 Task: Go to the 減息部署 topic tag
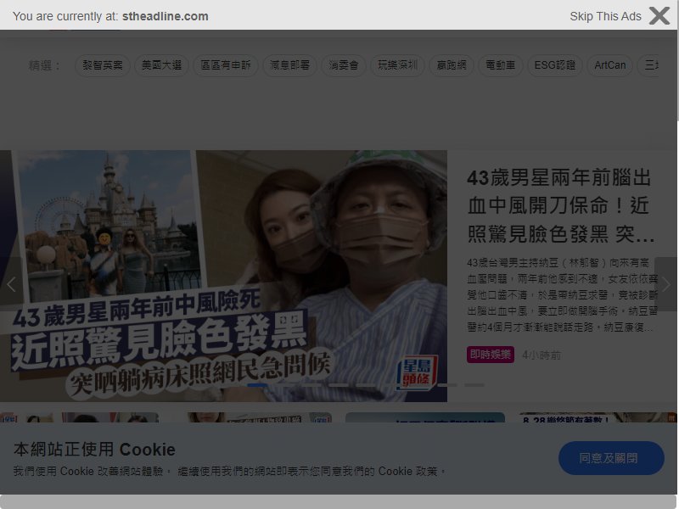point(289,65)
